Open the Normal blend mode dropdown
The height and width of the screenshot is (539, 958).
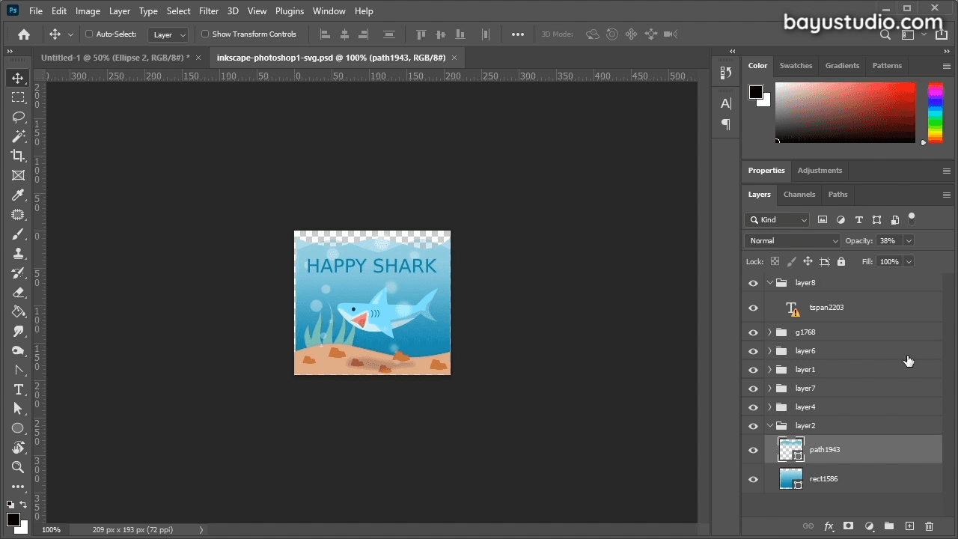[793, 240]
